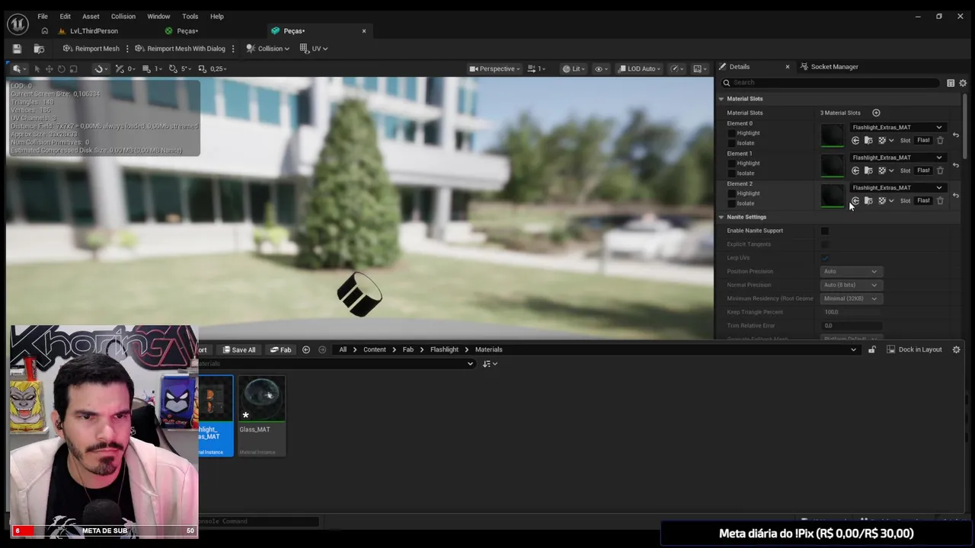Open the LOD Auto dropdown
975x548 pixels.
click(638, 68)
